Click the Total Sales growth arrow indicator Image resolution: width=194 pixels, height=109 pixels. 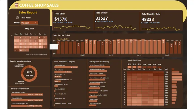54,22
